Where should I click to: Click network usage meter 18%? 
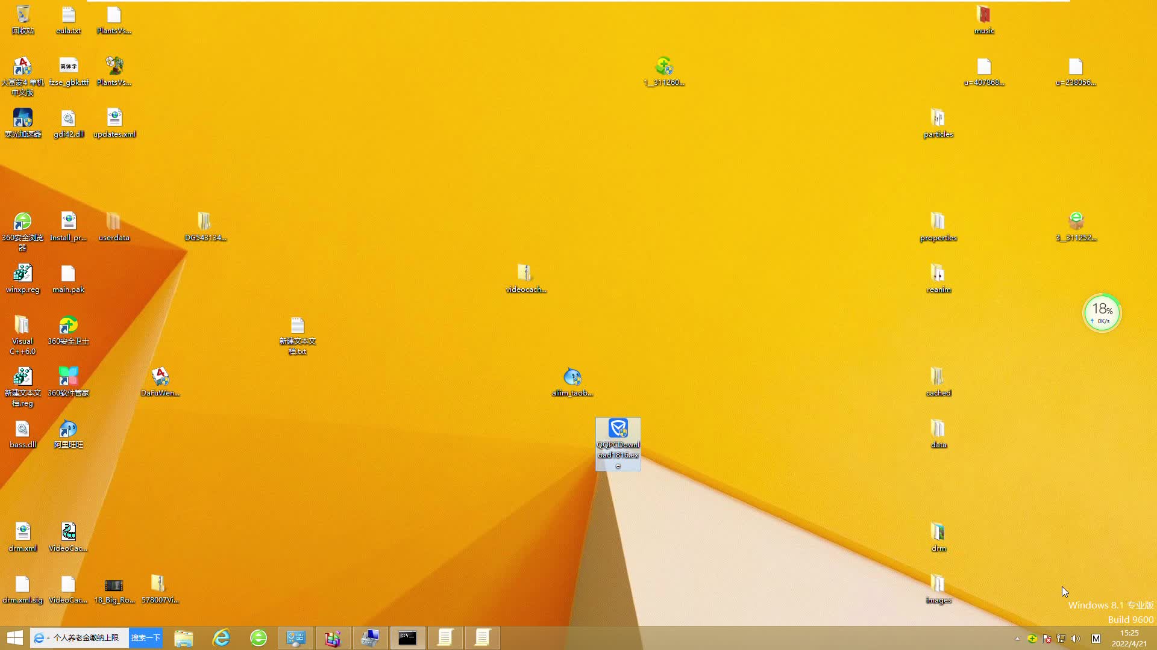(x=1102, y=311)
